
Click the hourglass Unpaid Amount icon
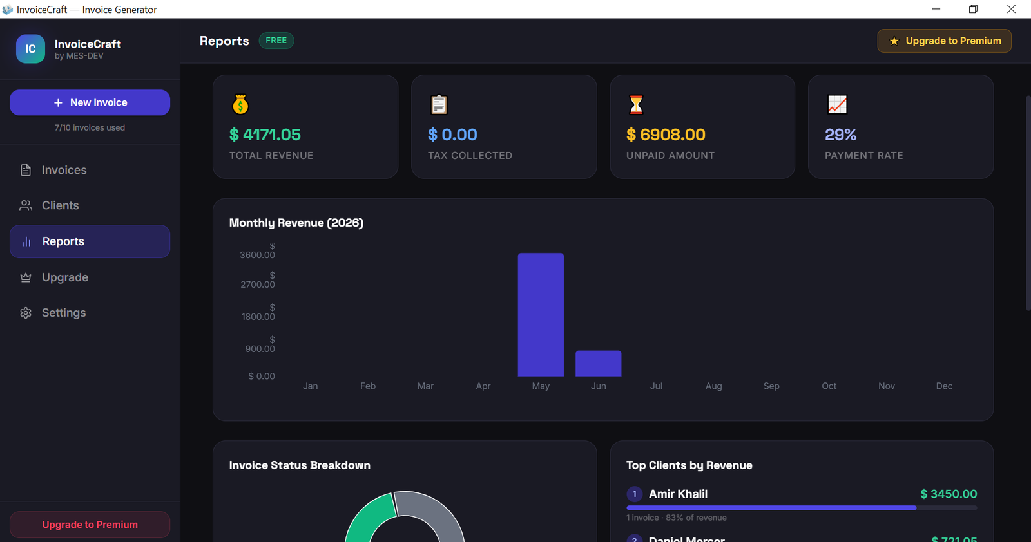tap(636, 104)
